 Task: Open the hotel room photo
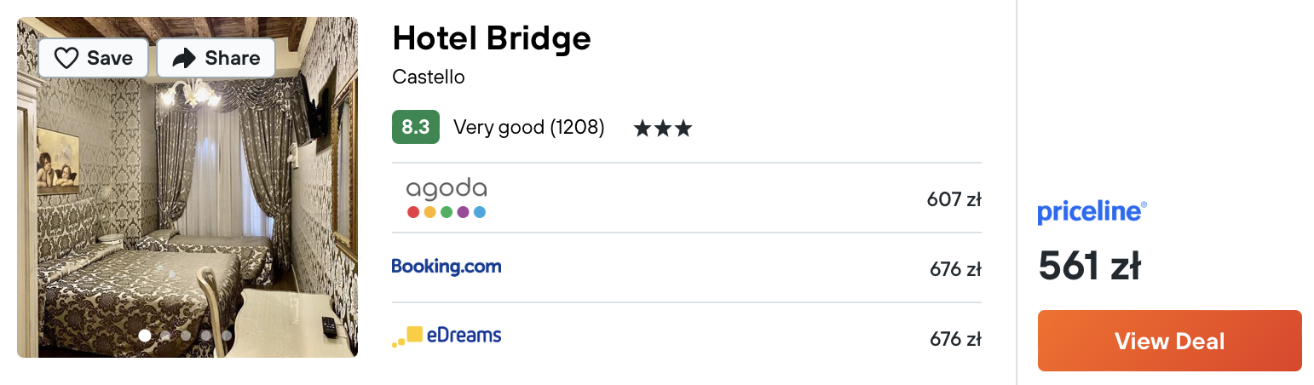point(187,187)
